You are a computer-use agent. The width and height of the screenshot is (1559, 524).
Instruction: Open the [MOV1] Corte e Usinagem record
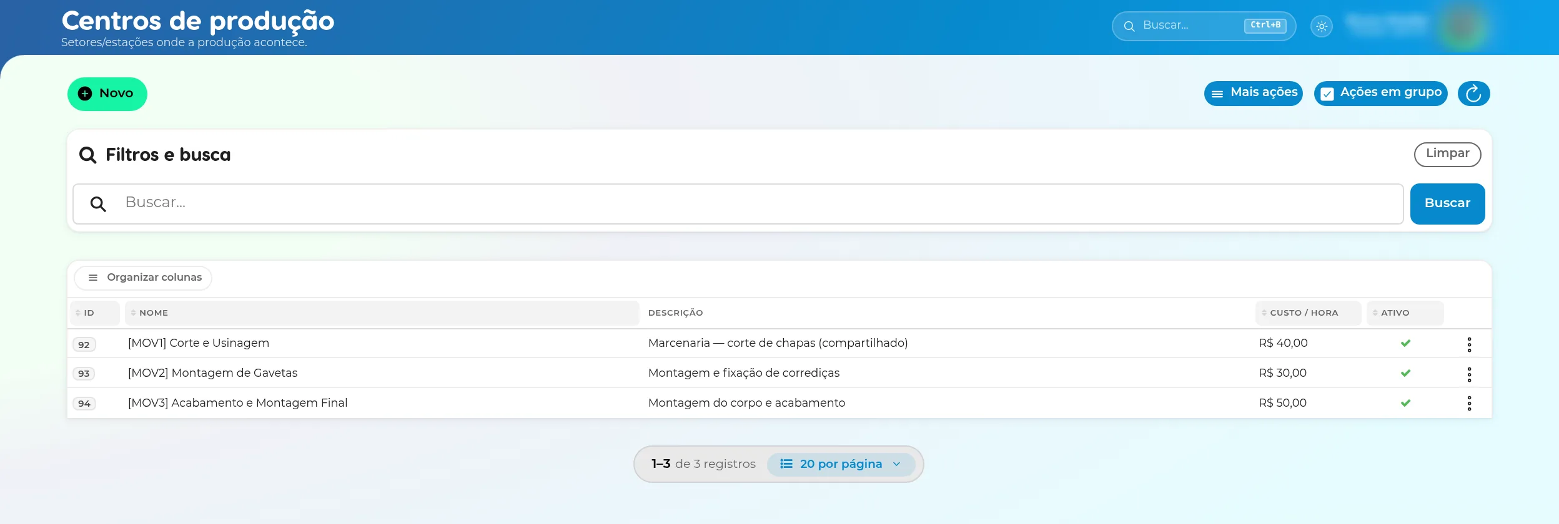[x=199, y=343]
